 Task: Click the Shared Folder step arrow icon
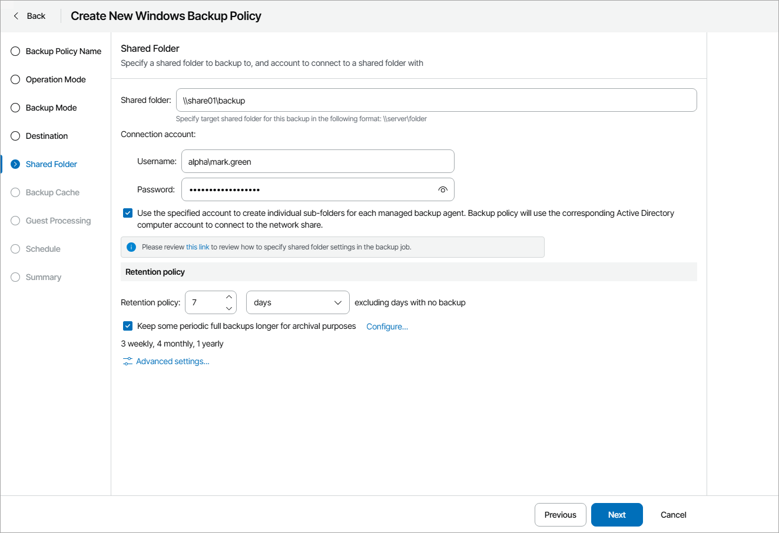pos(15,164)
